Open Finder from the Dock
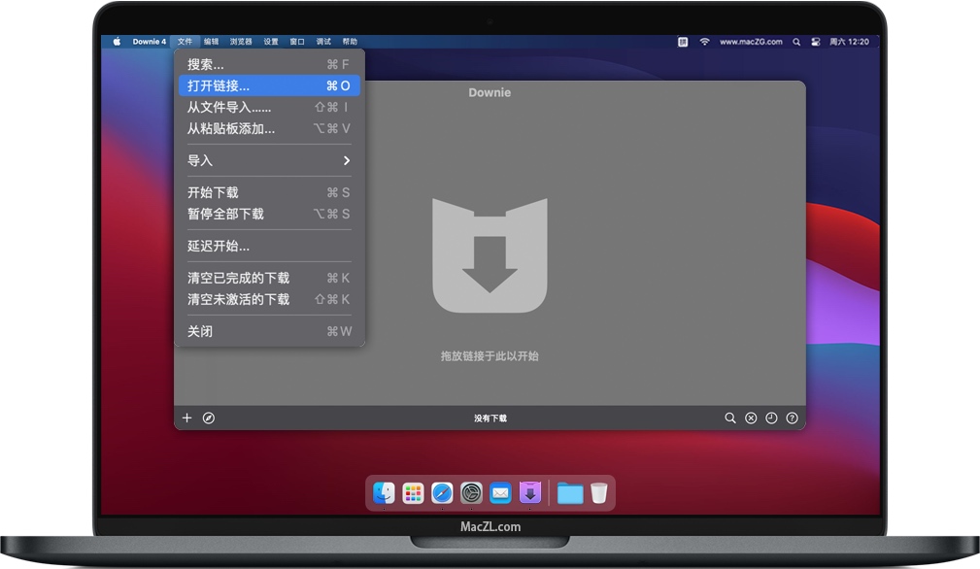 pos(384,493)
